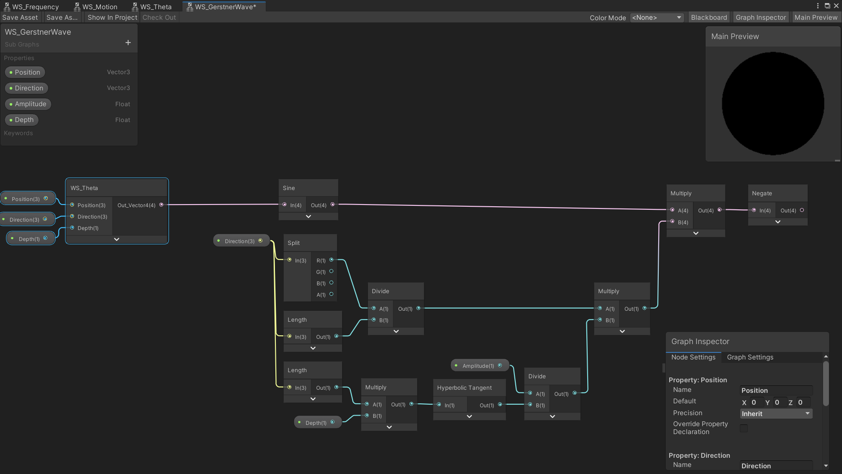Click the Graph Inspector scrollbar thumb
842x474 pixels.
pyautogui.click(x=826, y=384)
